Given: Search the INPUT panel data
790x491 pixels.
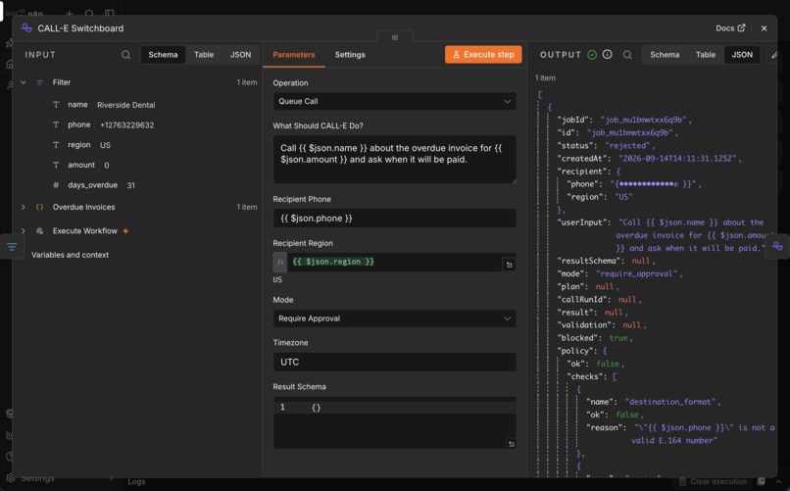Looking at the screenshot, I should point(125,54).
